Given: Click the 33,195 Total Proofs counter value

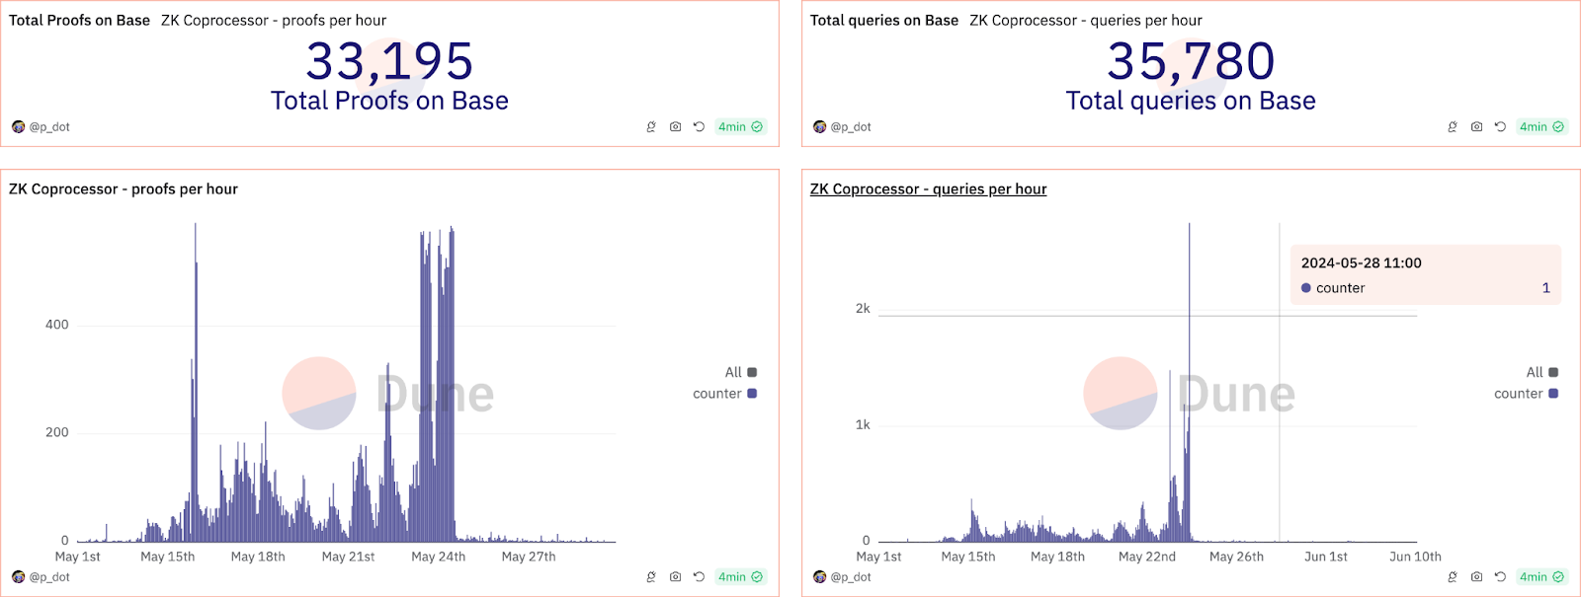Looking at the screenshot, I should click(389, 62).
